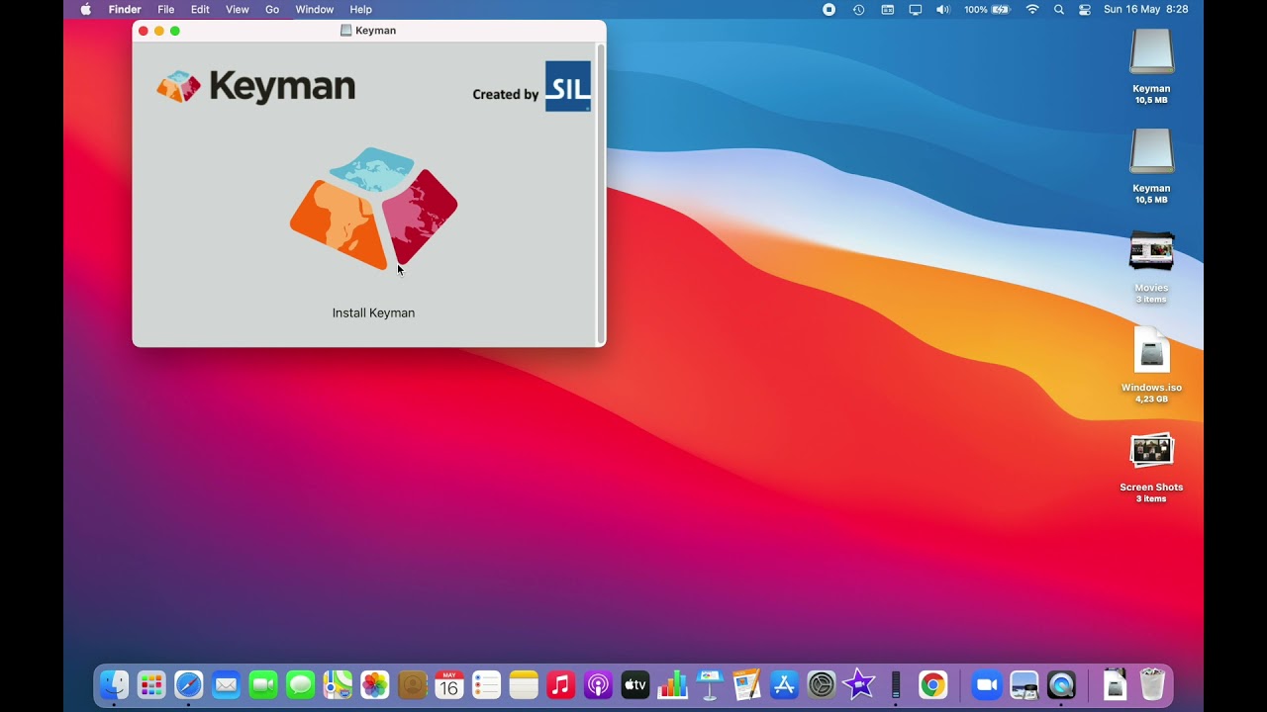Open Launchpad from the Dock
The width and height of the screenshot is (1267, 712).
tap(151, 684)
